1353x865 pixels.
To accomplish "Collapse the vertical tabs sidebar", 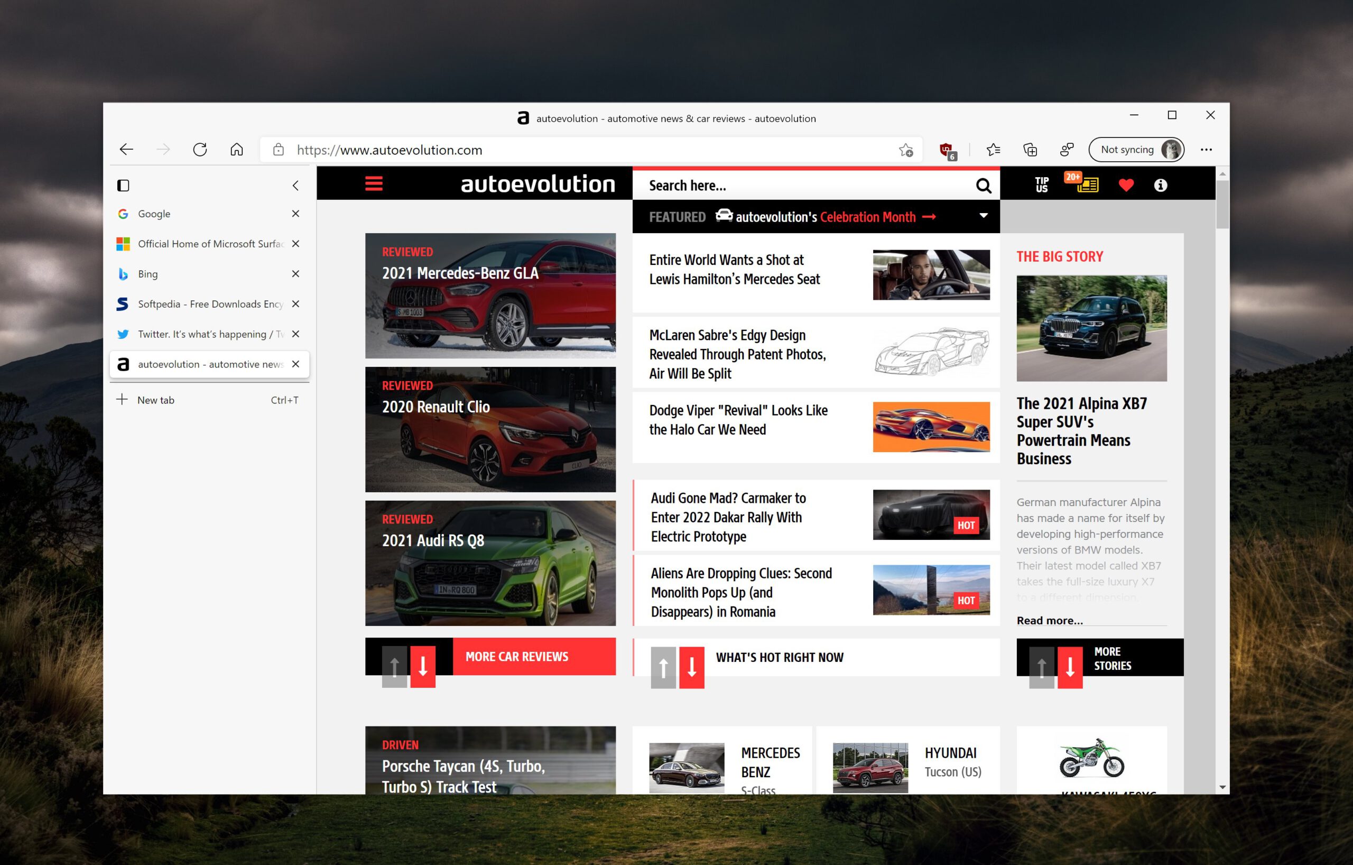I will pyautogui.click(x=296, y=186).
